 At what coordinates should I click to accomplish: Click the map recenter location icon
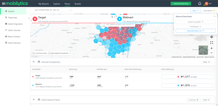pyautogui.click(x=212, y=37)
